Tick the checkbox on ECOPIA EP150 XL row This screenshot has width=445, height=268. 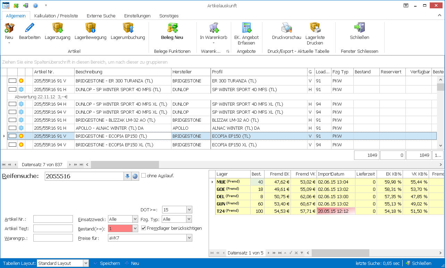12,145
